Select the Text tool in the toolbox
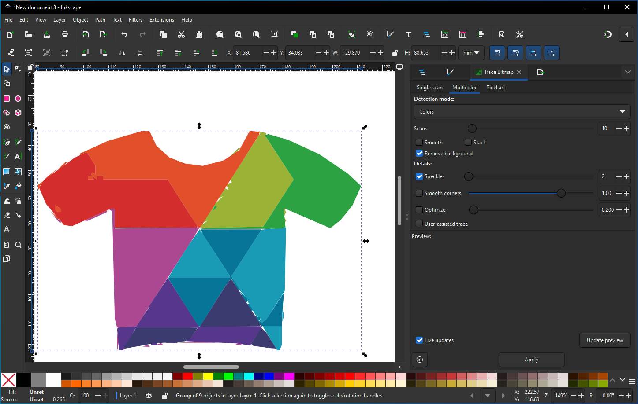The image size is (638, 404). tap(18, 157)
